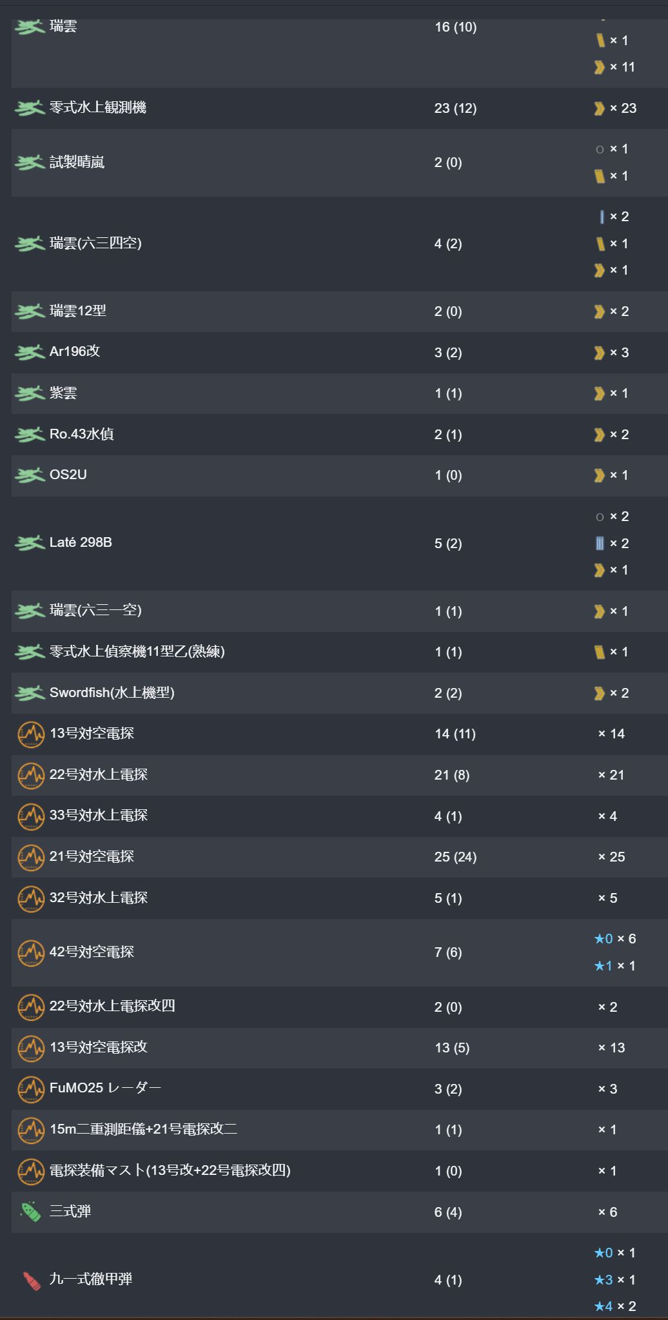Click the 25 (24) count for 21号対空電探
The width and height of the screenshot is (668, 1320).
tap(455, 857)
